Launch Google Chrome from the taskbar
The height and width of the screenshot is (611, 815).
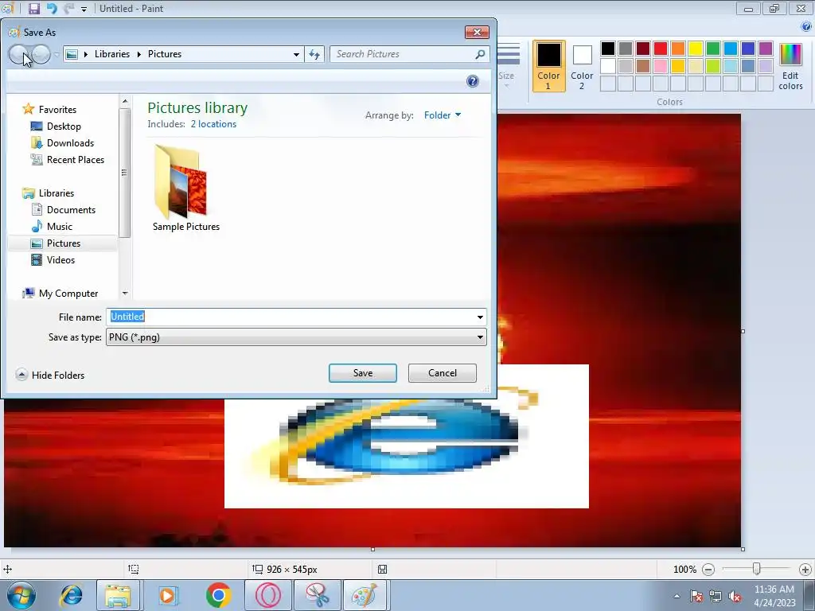click(x=218, y=595)
